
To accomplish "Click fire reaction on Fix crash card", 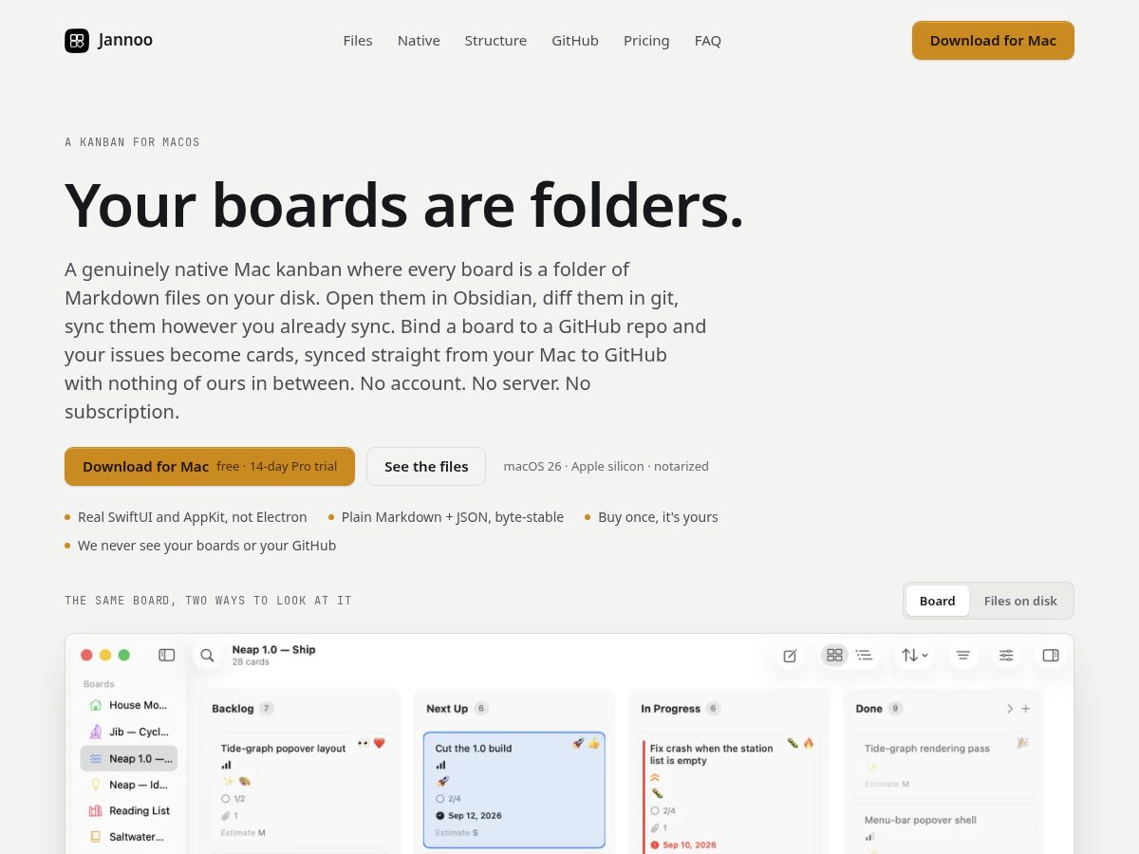I will 809,743.
